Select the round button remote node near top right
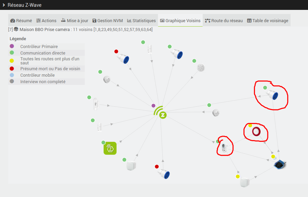Screen dimensions: 308x197 point(201,68)
